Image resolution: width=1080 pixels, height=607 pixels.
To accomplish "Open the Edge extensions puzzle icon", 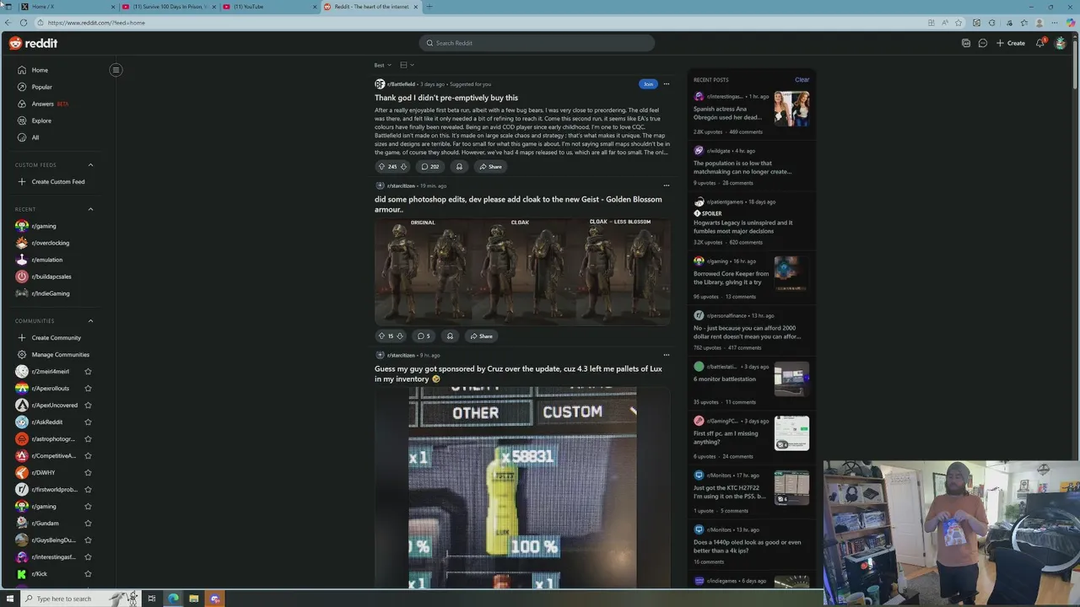I will (x=991, y=23).
